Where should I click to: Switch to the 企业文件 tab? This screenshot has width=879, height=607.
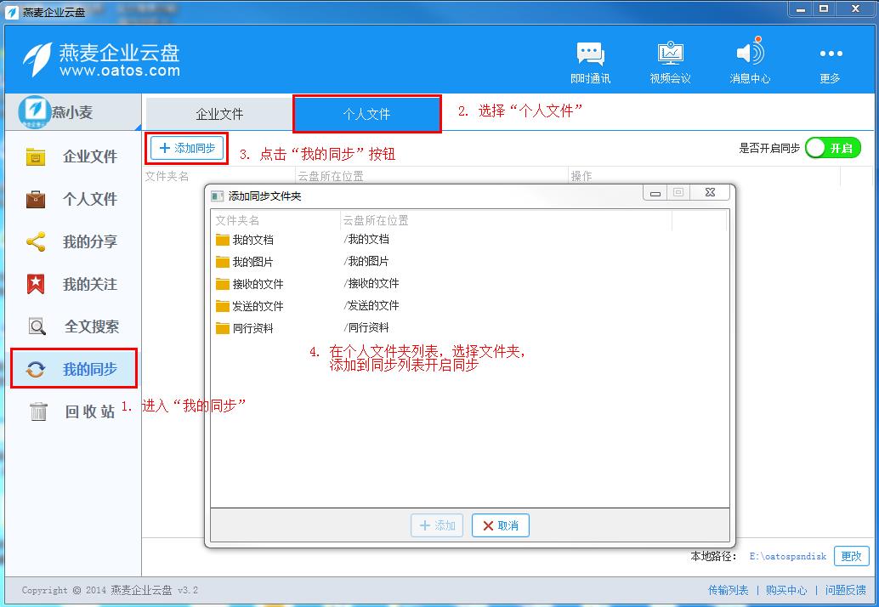tap(219, 114)
